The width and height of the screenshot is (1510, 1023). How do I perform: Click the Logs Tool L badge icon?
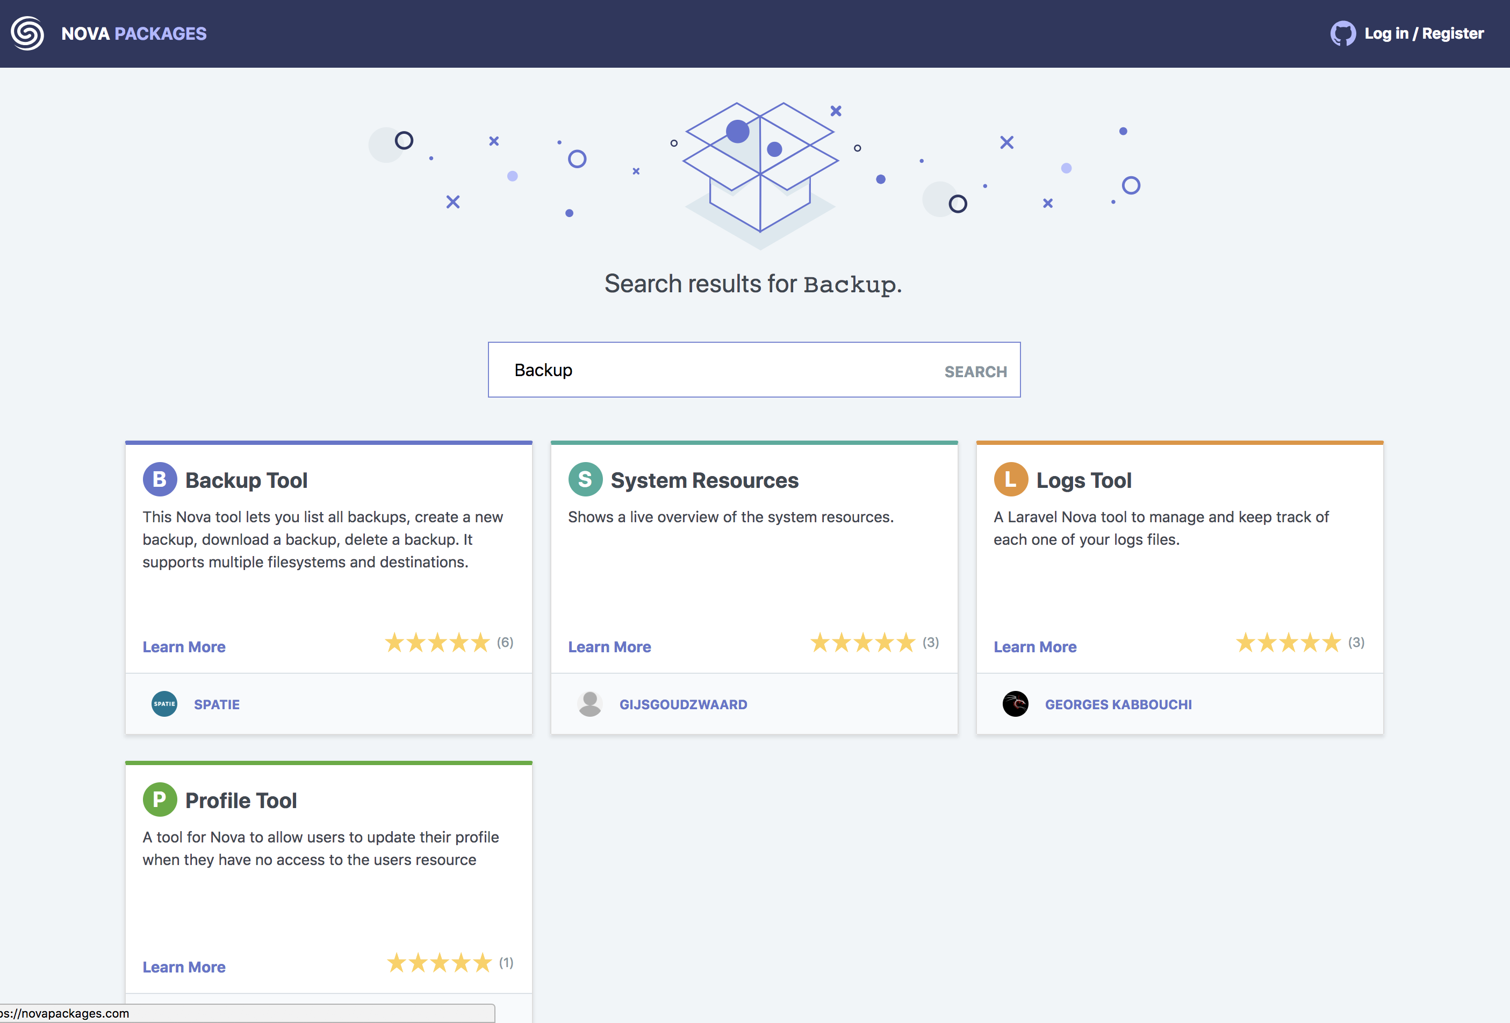tap(1011, 479)
